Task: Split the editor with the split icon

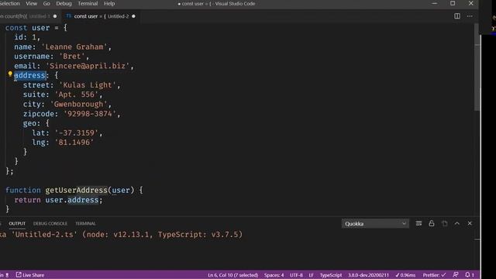Action: point(457,15)
